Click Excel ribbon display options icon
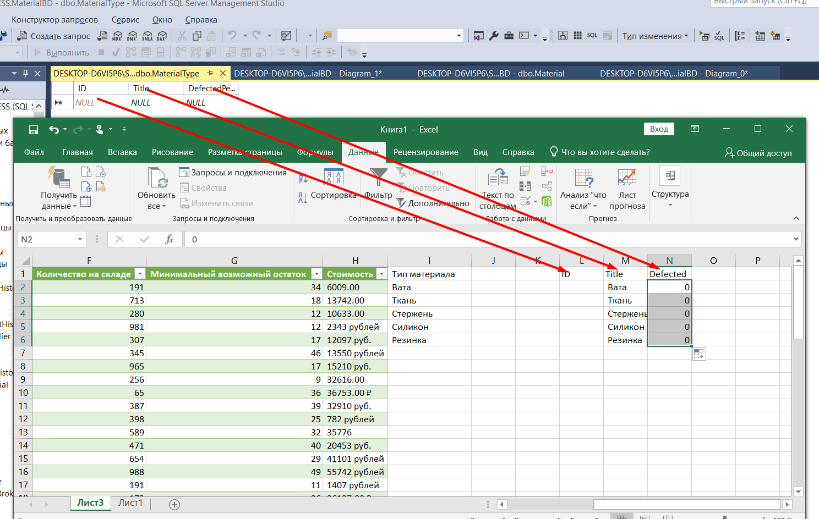 click(x=695, y=129)
